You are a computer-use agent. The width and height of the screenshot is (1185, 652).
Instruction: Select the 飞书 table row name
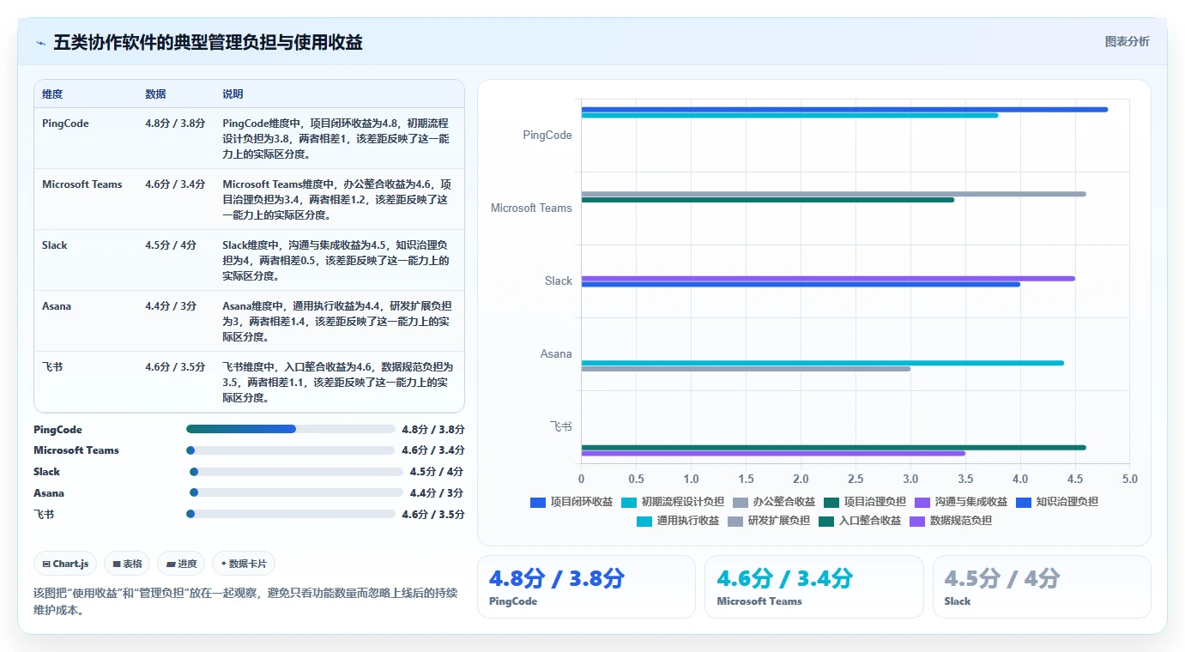tap(52, 366)
